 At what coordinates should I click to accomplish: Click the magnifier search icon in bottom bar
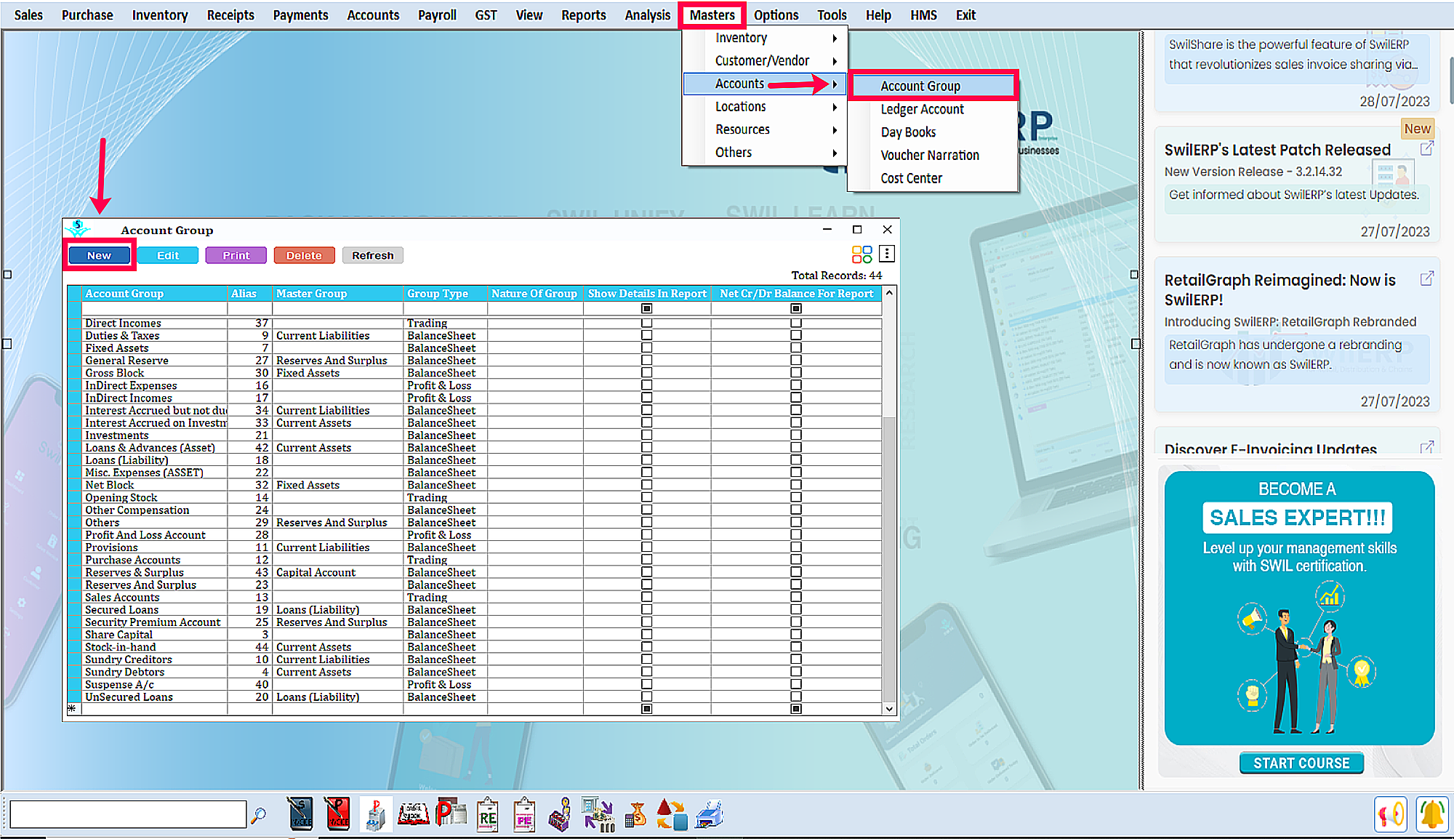coord(258,815)
